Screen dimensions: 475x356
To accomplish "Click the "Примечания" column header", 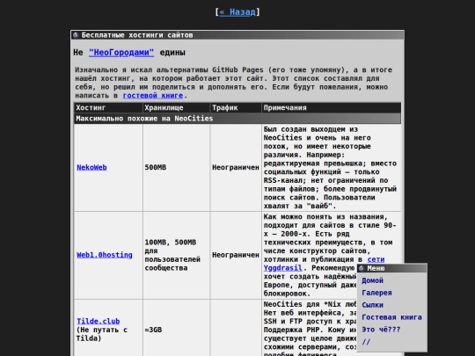I will click(331, 108).
